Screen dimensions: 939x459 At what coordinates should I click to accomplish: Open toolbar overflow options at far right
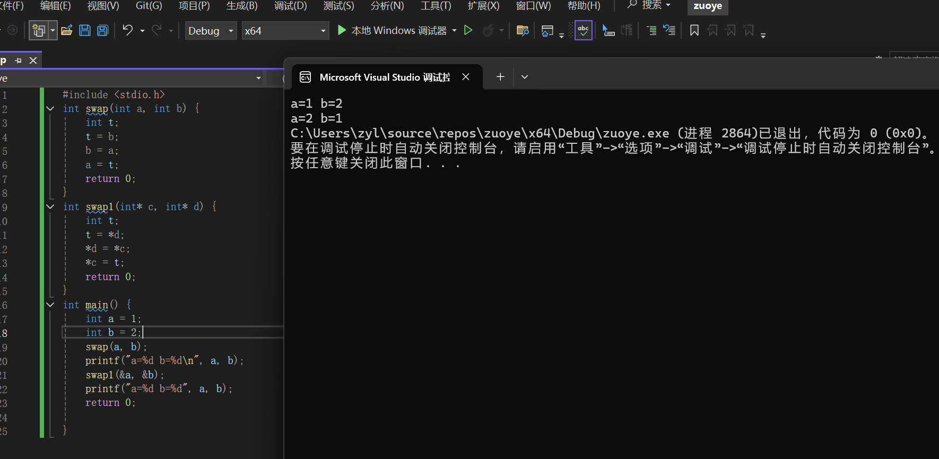point(763,36)
